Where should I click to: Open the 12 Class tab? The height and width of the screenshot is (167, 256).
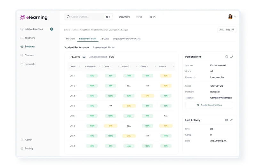(x=105, y=39)
